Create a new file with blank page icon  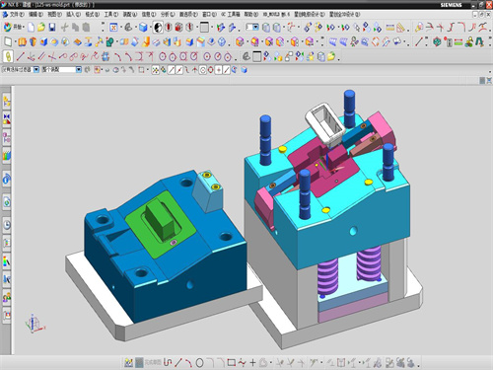pos(31,28)
